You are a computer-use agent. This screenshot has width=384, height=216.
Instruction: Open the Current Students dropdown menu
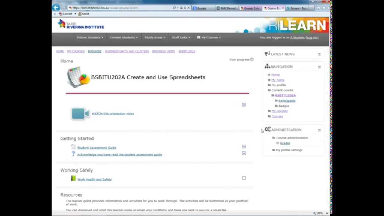click(124, 37)
